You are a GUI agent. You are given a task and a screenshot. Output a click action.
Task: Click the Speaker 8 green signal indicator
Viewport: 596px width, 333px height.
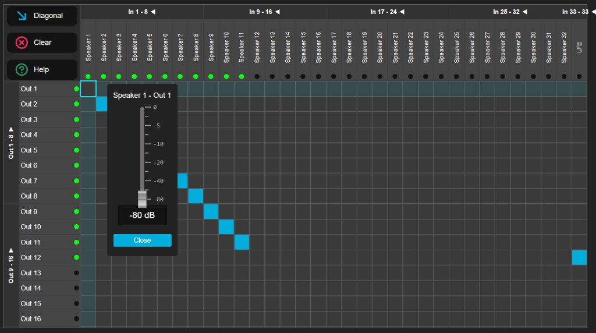(x=196, y=76)
